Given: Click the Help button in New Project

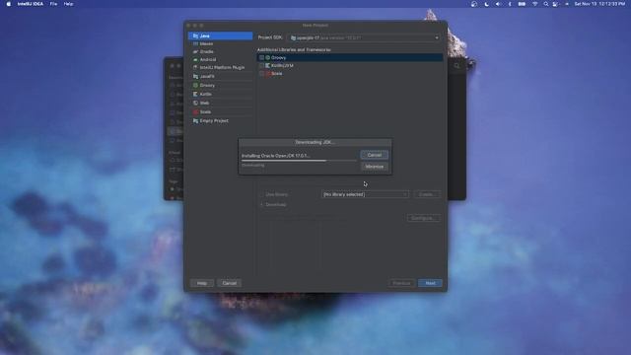Looking at the screenshot, I should tap(201, 283).
